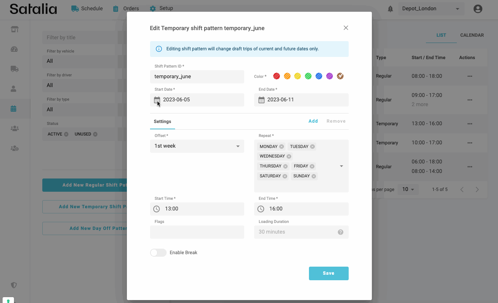Close the Edit Temporary shift pattern dialog
The image size is (498, 303).
[x=346, y=28]
